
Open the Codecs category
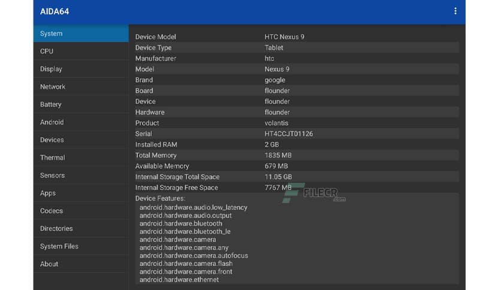tap(81, 211)
